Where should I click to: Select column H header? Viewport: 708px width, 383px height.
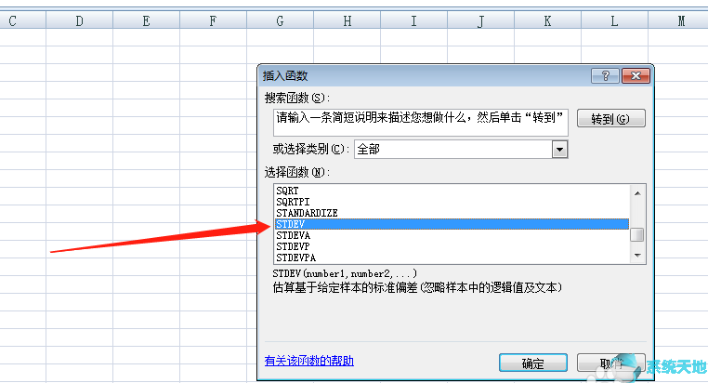347,20
